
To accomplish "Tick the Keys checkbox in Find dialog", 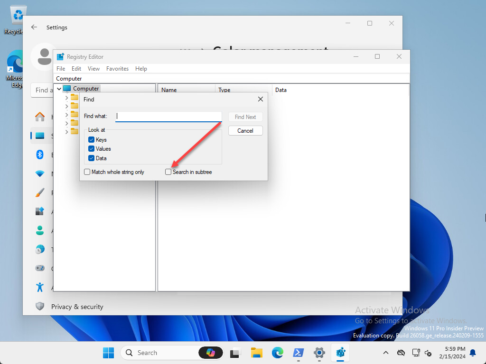I will (91, 140).
